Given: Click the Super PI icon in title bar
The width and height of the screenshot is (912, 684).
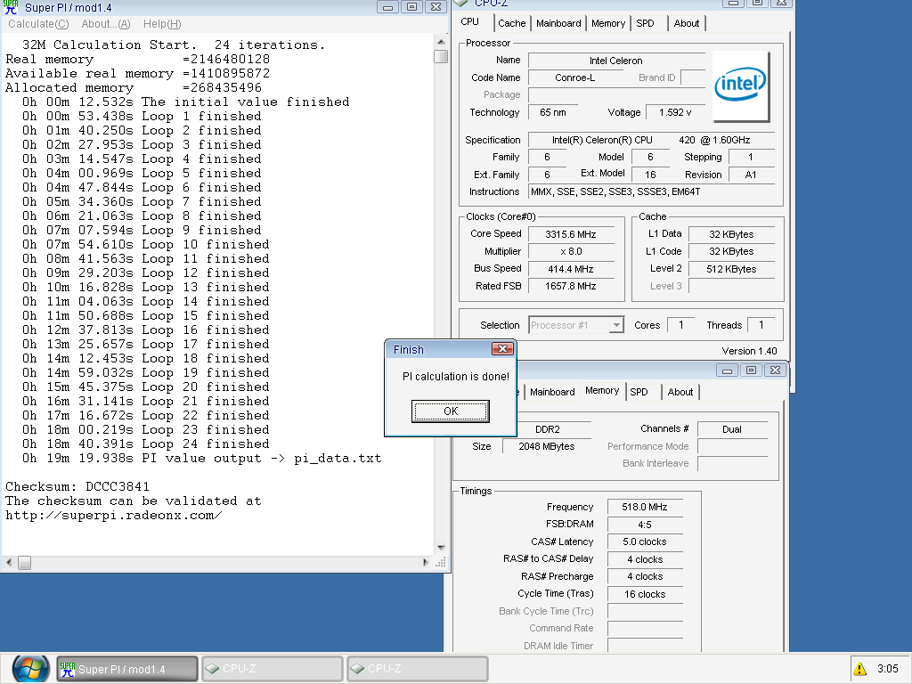Looking at the screenshot, I should click(11, 7).
